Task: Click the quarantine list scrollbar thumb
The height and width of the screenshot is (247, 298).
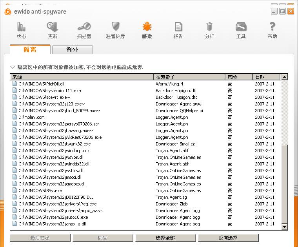Action: click(x=285, y=184)
